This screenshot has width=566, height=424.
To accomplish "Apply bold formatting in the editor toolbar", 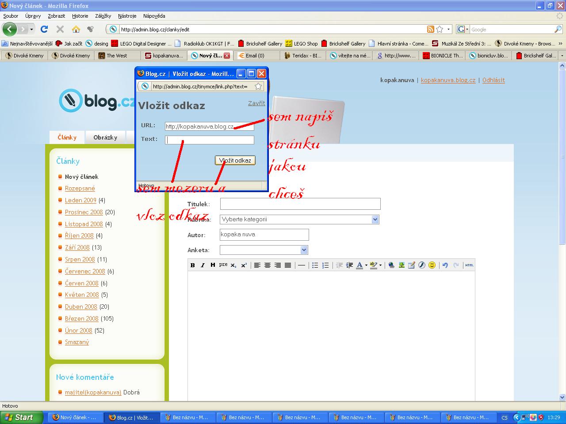I will click(193, 265).
